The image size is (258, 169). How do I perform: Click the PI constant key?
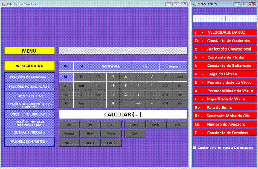point(81,77)
